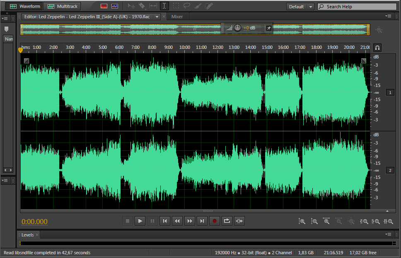Image resolution: width=401 pixels, height=258 pixels.
Task: Toggle loop playback
Action: (x=227, y=221)
